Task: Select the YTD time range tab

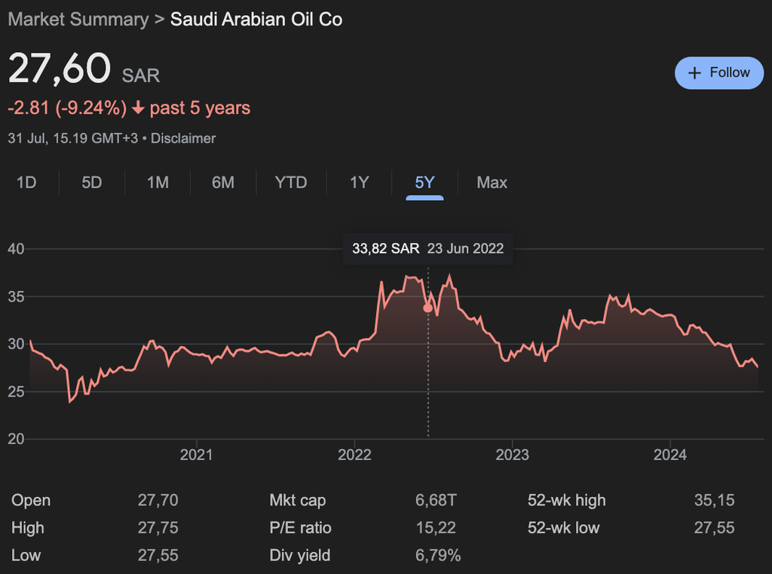Action: [290, 183]
